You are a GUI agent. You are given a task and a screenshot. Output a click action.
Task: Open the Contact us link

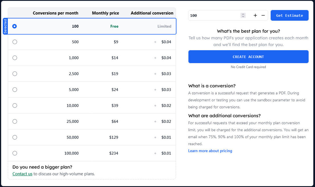click(22, 174)
